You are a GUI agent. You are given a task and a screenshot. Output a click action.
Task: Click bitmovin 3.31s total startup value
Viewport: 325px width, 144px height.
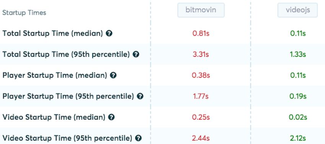click(x=201, y=54)
